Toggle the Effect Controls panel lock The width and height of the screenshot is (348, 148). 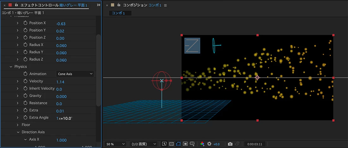pyautogui.click(x=16, y=5)
